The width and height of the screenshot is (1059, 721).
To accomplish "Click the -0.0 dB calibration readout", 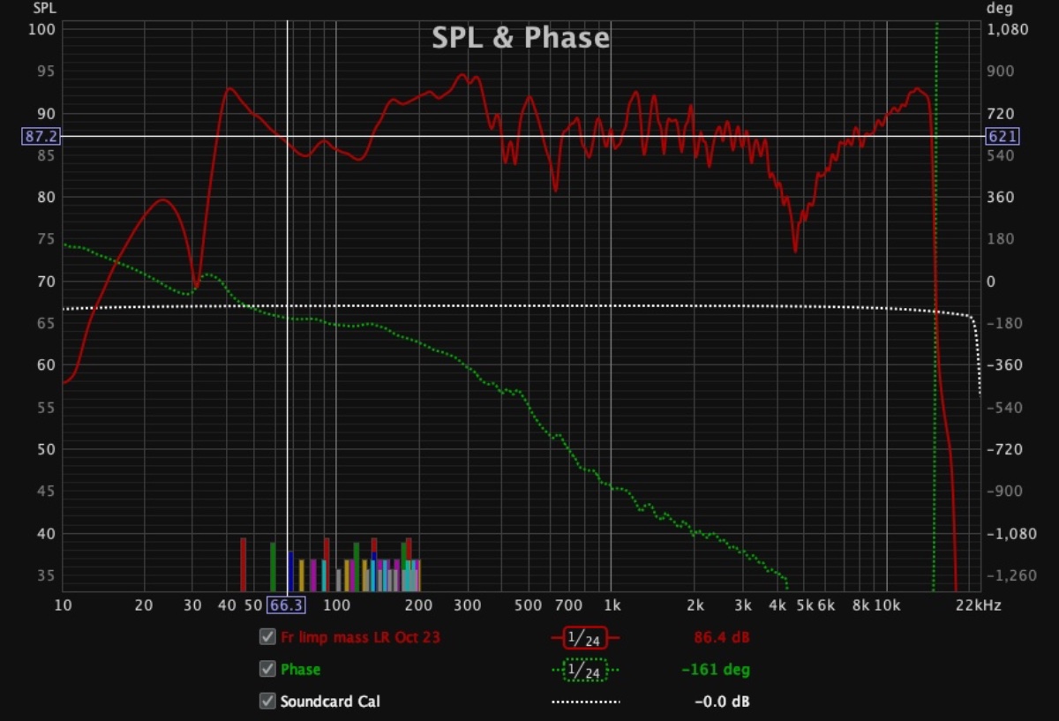I will click(721, 702).
